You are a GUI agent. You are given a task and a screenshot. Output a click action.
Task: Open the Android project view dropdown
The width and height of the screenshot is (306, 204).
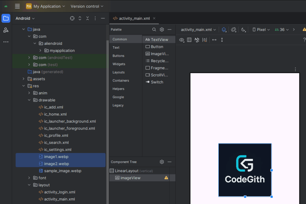tap(25, 18)
